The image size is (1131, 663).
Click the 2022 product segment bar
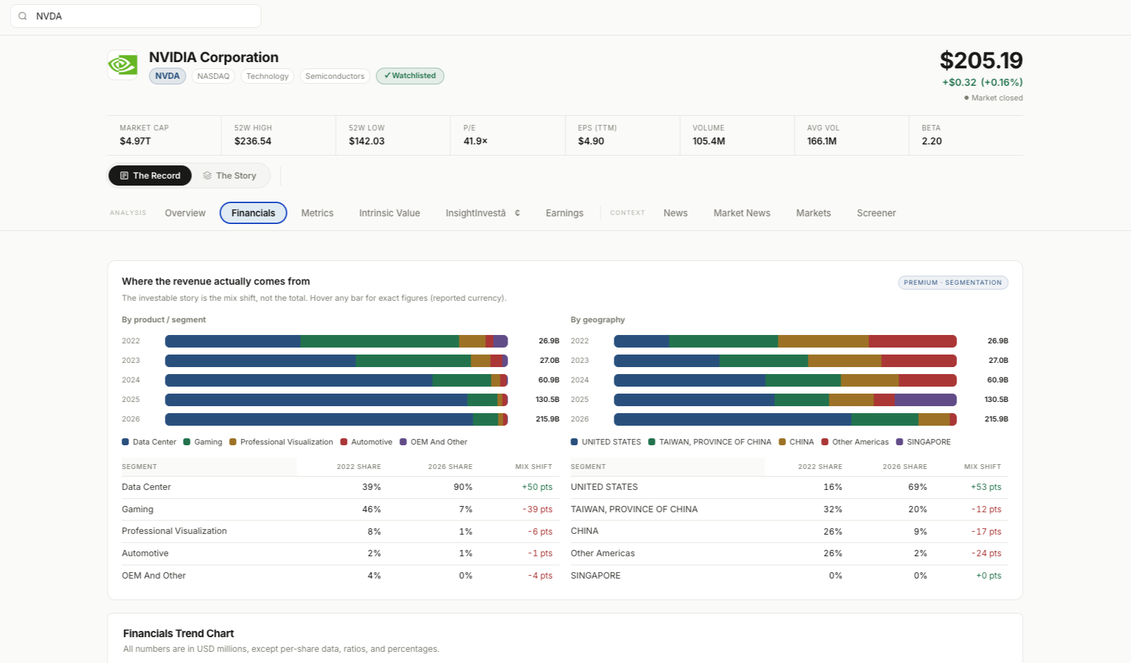pyautogui.click(x=337, y=341)
